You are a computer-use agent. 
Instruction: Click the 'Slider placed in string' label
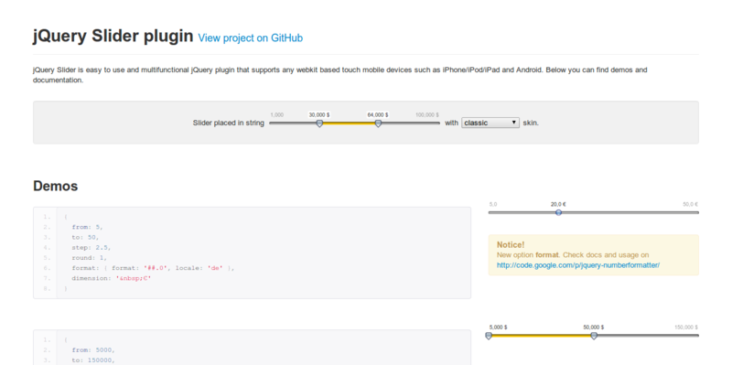tap(228, 123)
